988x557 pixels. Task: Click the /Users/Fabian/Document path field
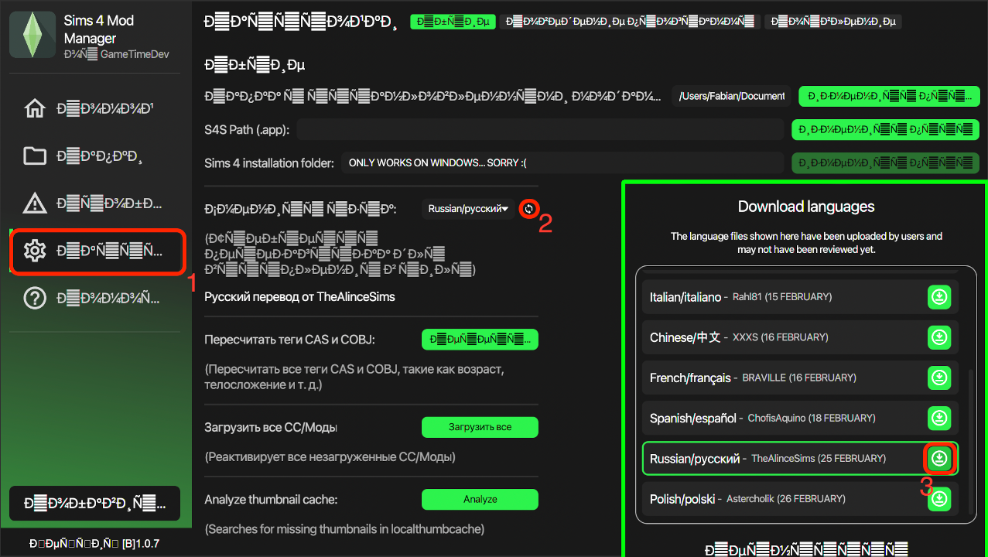(x=730, y=96)
